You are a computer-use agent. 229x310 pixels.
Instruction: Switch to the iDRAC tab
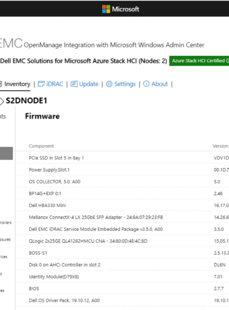point(51,84)
